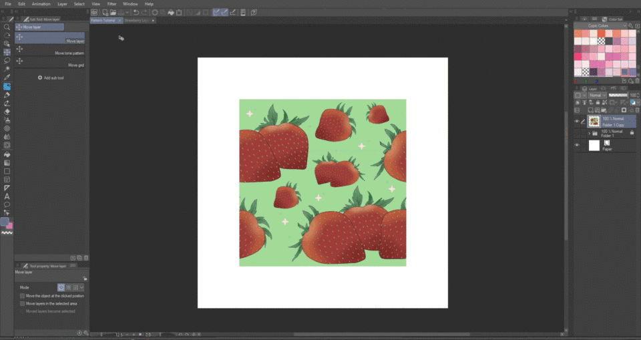Close the Pattern Tutorial tab
The height and width of the screenshot is (340, 641).
point(120,21)
